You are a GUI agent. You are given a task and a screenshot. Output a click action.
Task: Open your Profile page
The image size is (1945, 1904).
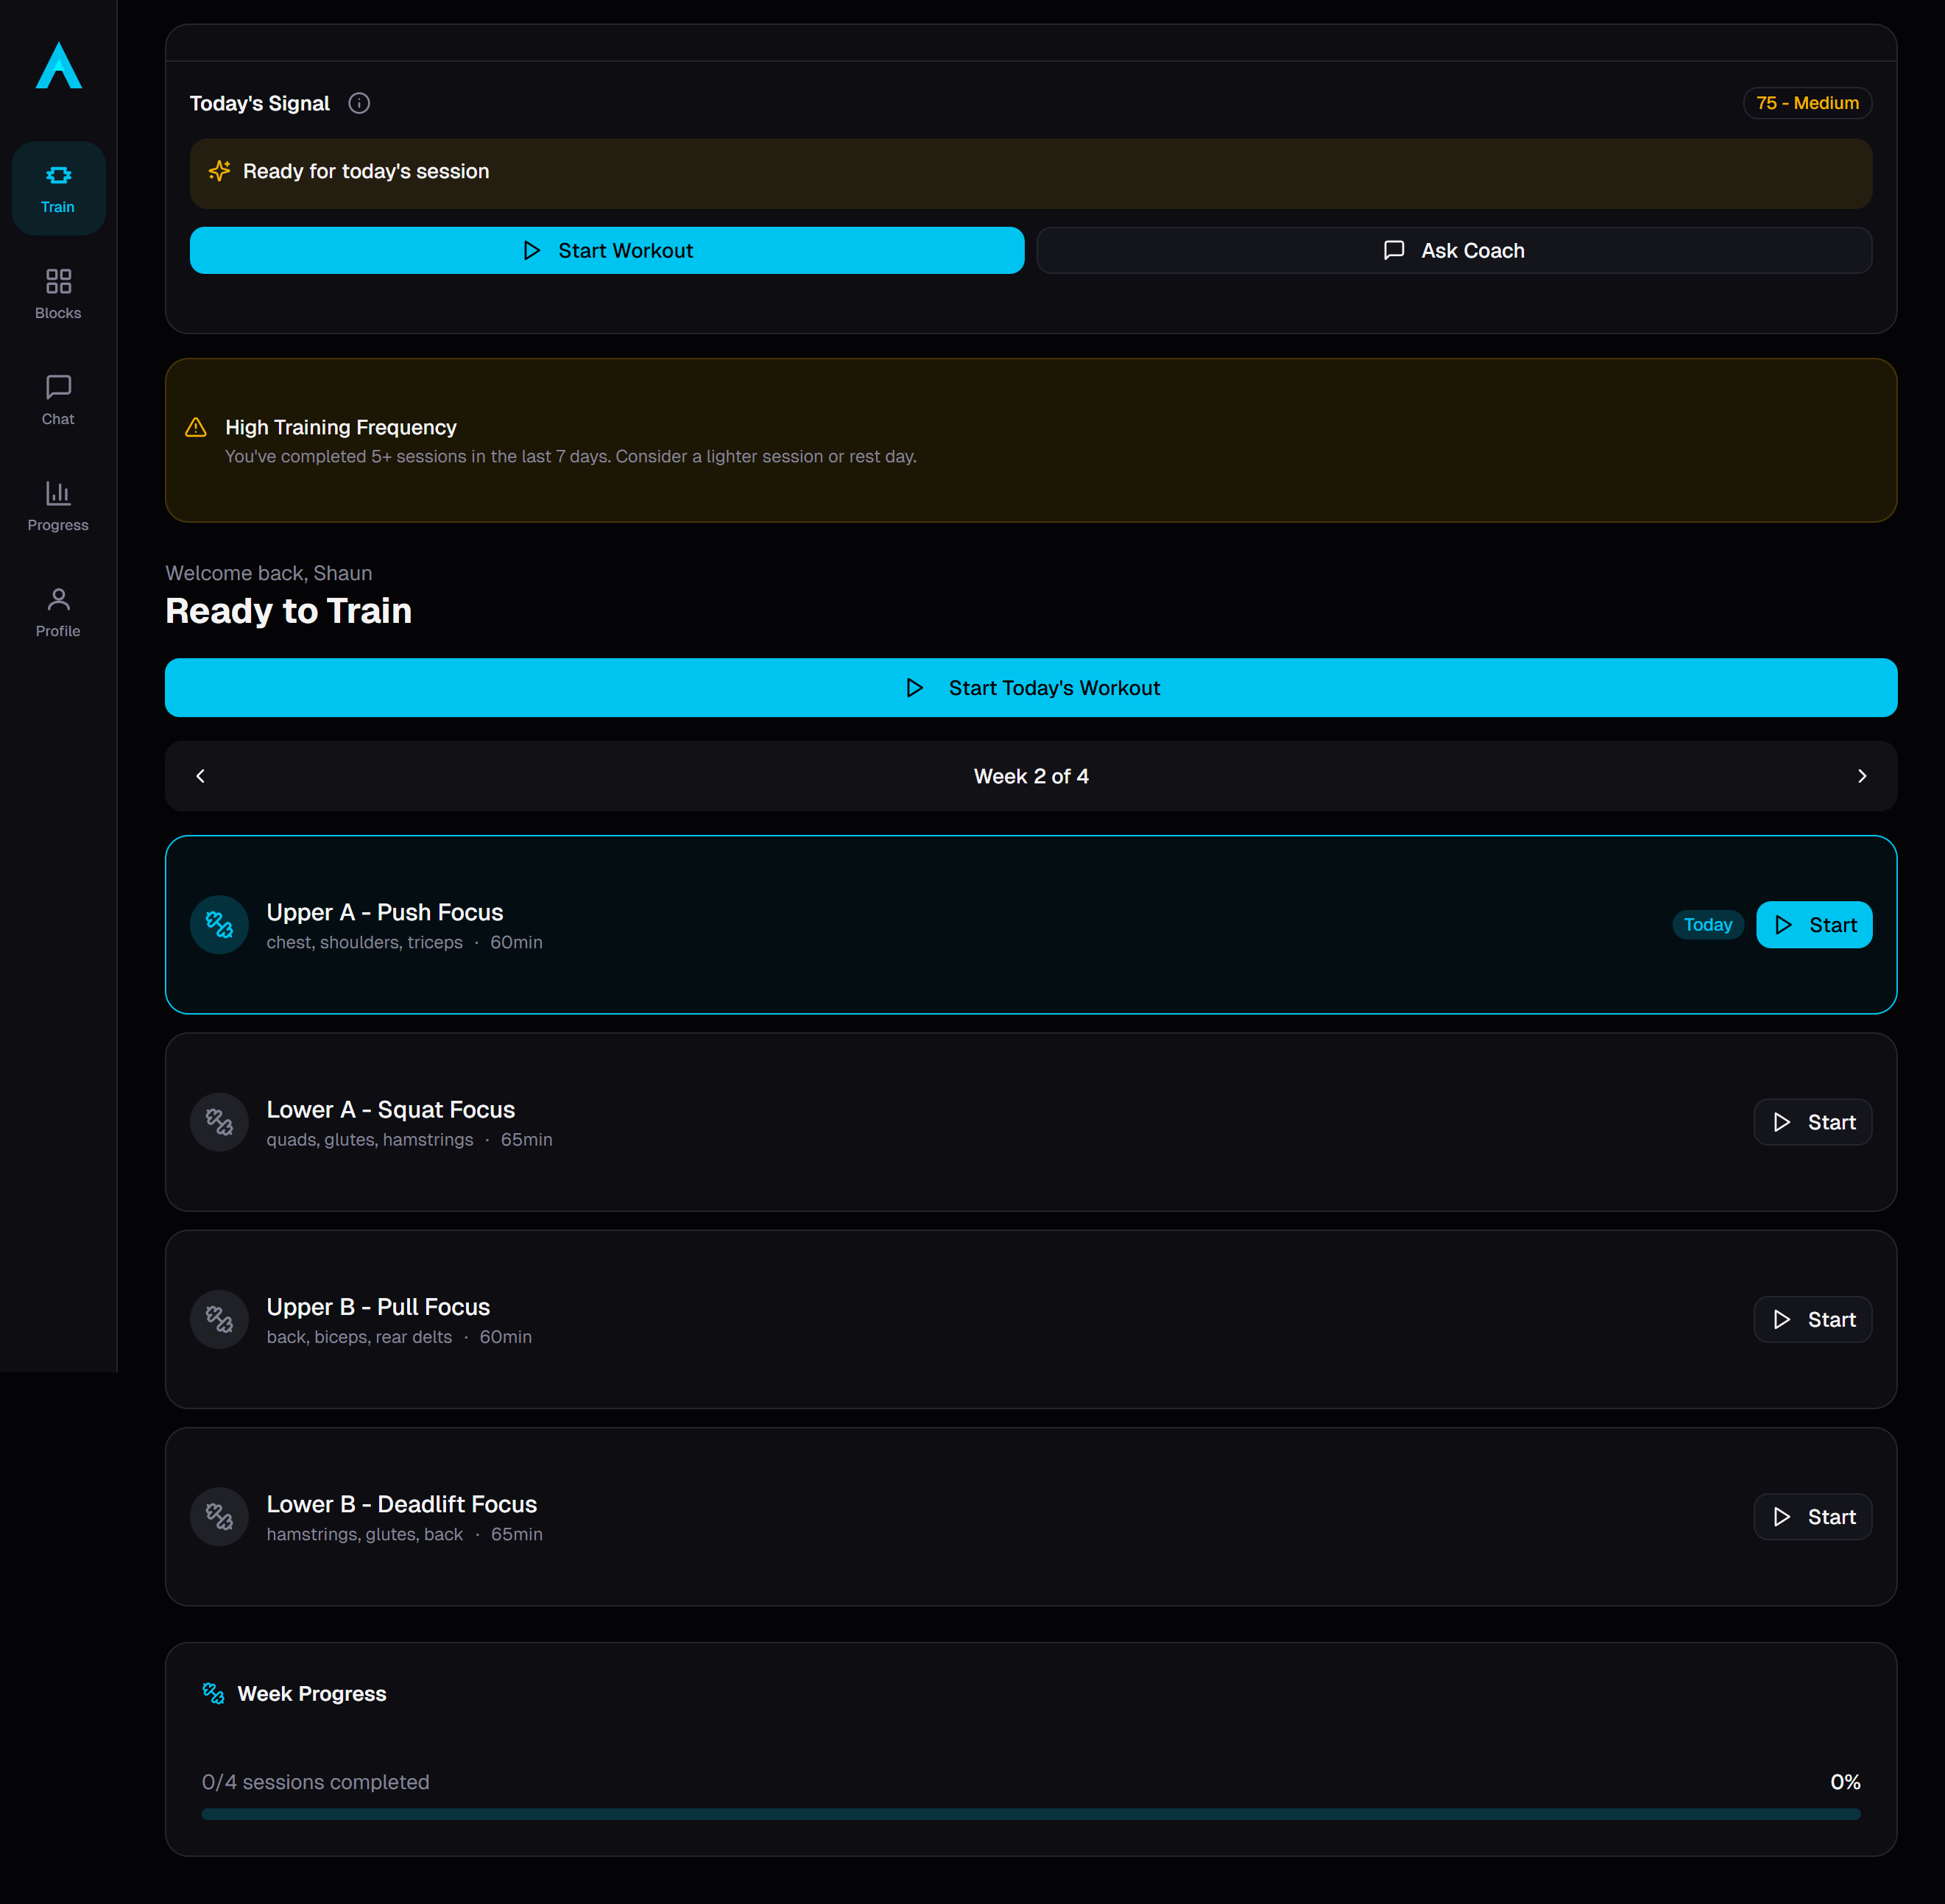point(58,611)
